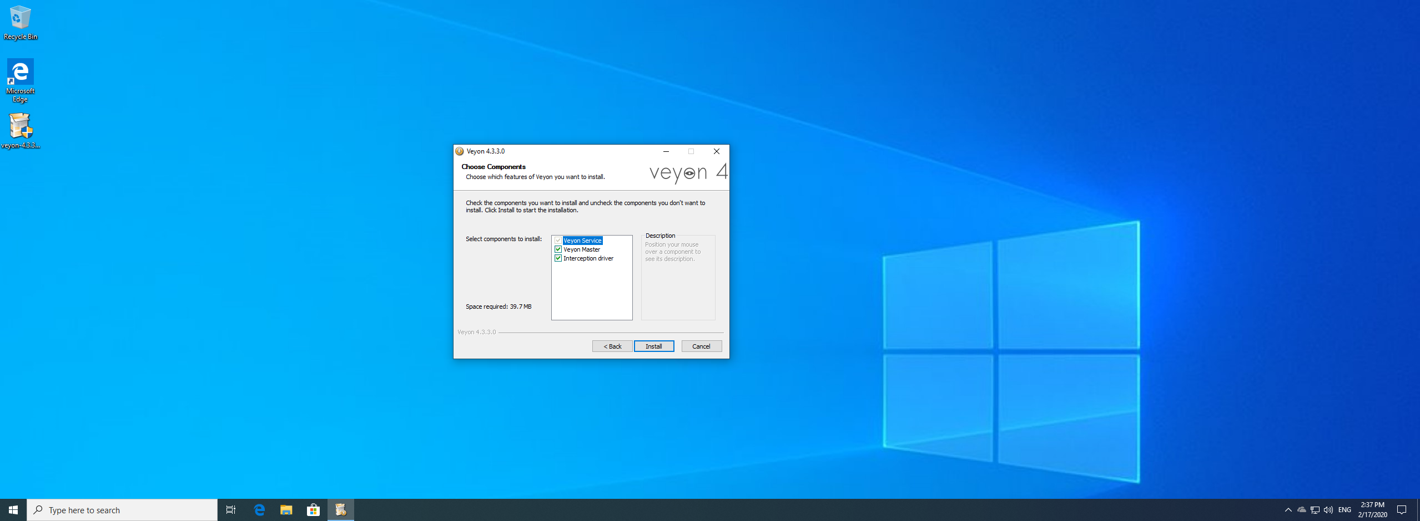Viewport: 1420px width, 521px height.
Task: Go back with the < Back button
Action: pos(612,346)
